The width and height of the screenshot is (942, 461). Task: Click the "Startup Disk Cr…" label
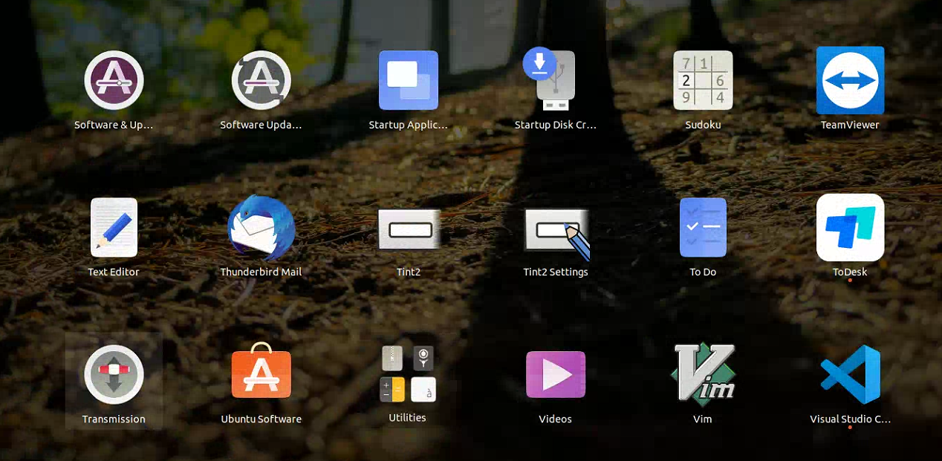click(556, 125)
